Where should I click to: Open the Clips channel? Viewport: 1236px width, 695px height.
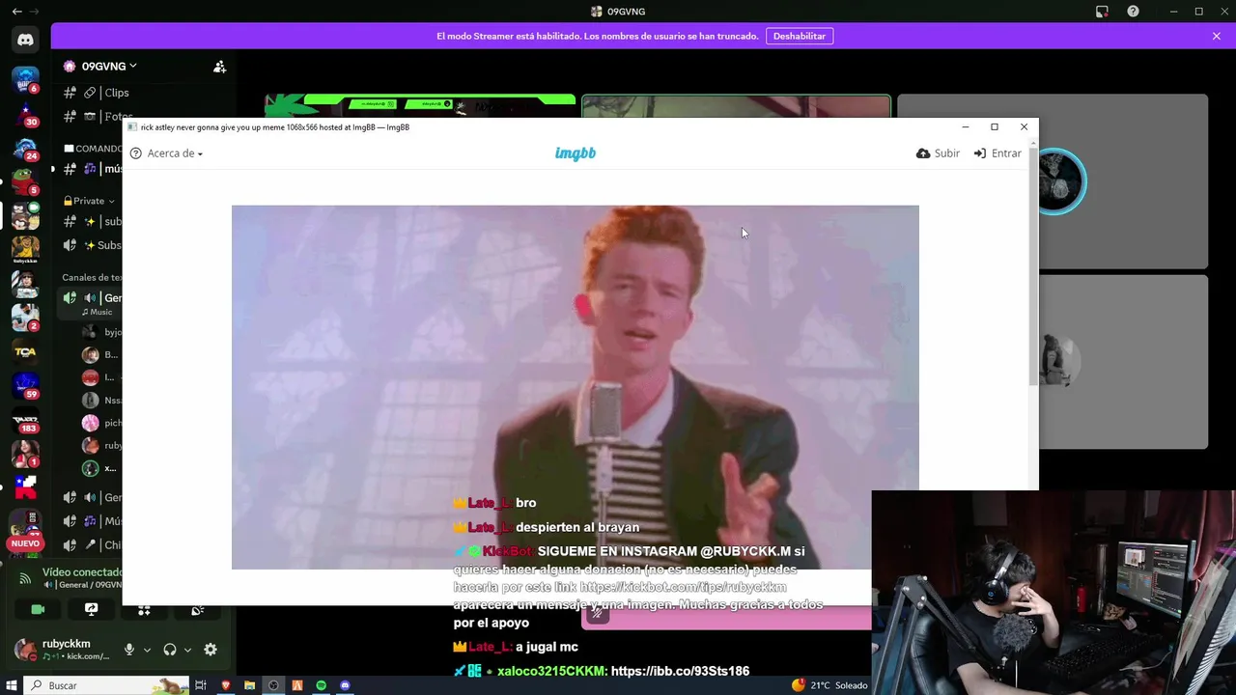(x=95, y=93)
